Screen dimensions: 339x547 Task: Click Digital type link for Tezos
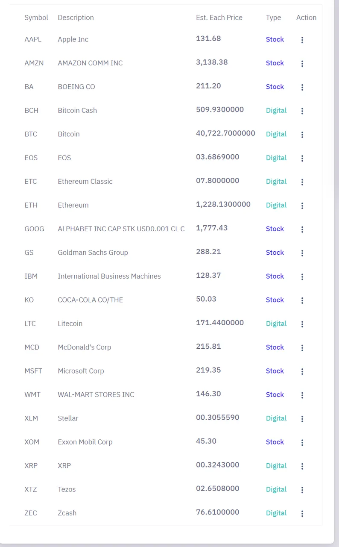point(276,489)
